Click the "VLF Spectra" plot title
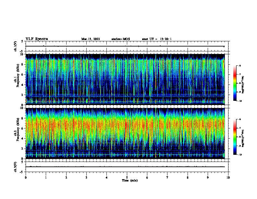The image size is (257, 199). click(x=37, y=39)
